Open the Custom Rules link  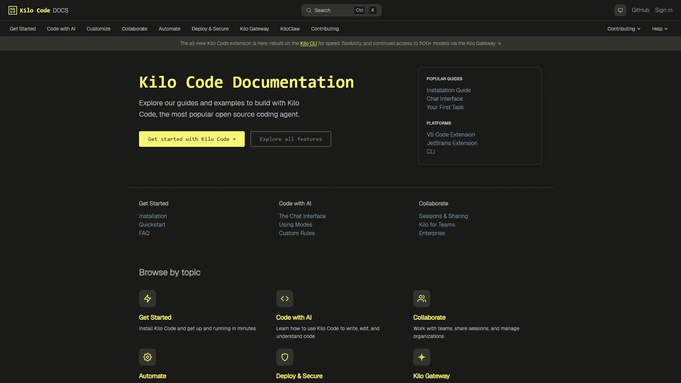[x=297, y=233]
